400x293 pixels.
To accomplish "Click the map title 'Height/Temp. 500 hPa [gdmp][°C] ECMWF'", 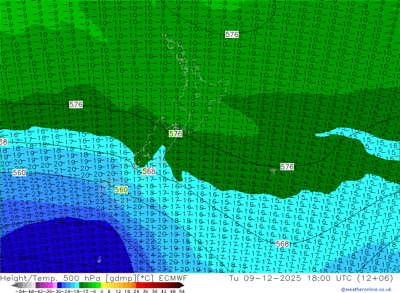I will pyautogui.click(x=94, y=278).
